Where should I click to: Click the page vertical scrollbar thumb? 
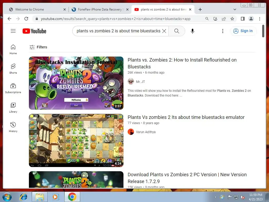(x=263, y=31)
